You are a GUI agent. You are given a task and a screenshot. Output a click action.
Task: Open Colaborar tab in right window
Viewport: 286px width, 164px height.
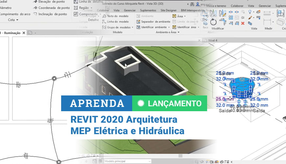click(237, 6)
